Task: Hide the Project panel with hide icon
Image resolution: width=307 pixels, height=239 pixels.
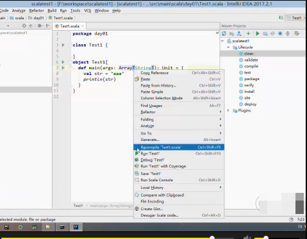Action: pos(47,26)
